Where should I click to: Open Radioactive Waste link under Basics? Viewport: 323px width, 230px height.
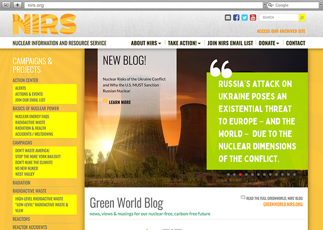30,122
